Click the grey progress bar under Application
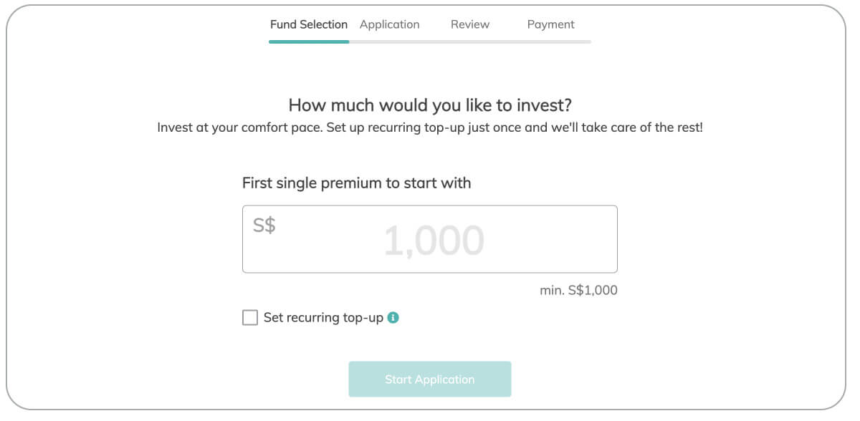This screenshot has height=421, width=860. pyautogui.click(x=390, y=42)
